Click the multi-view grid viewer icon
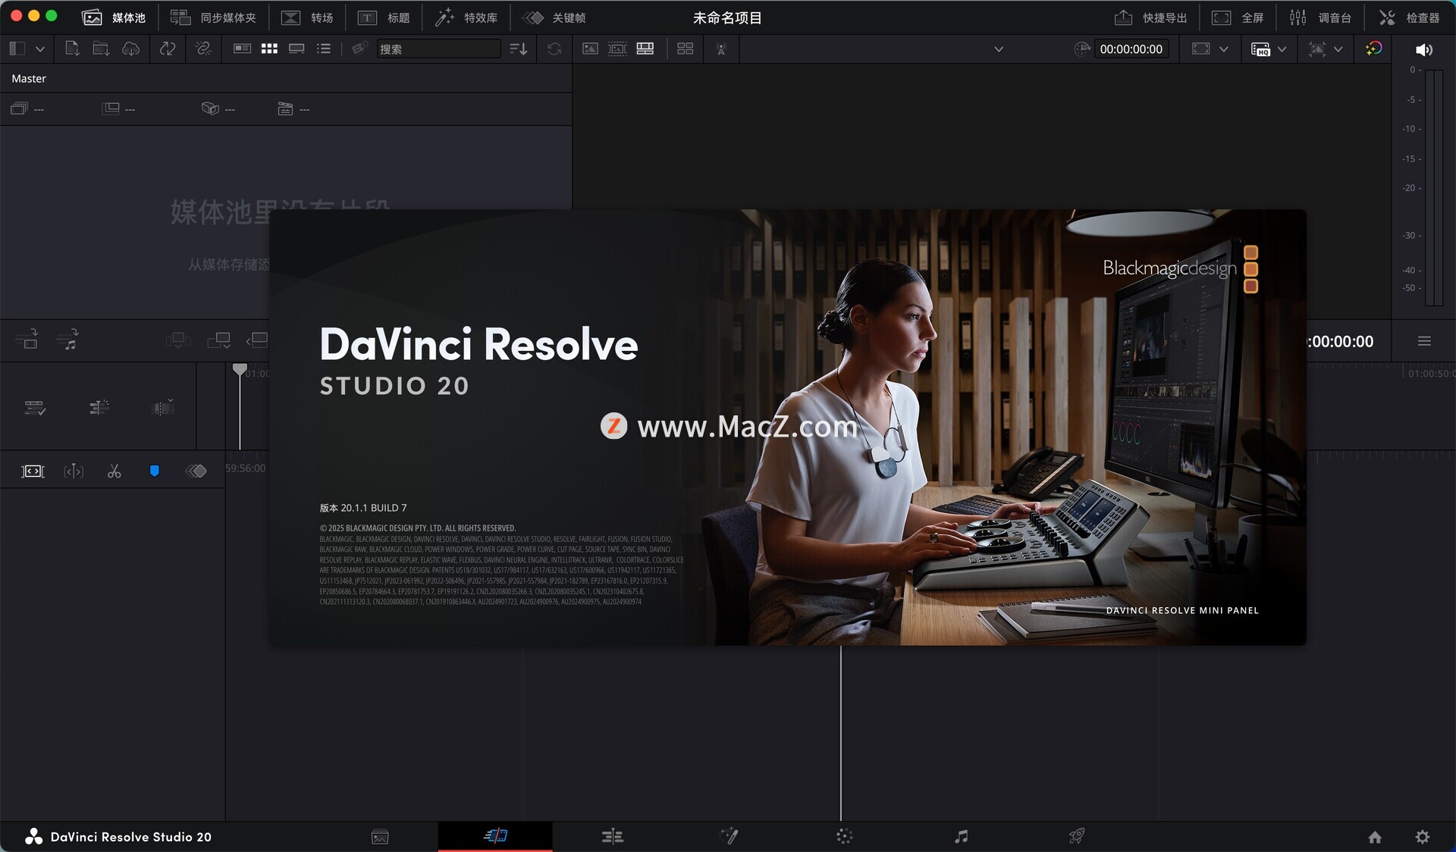Image resolution: width=1456 pixels, height=852 pixels. click(685, 49)
